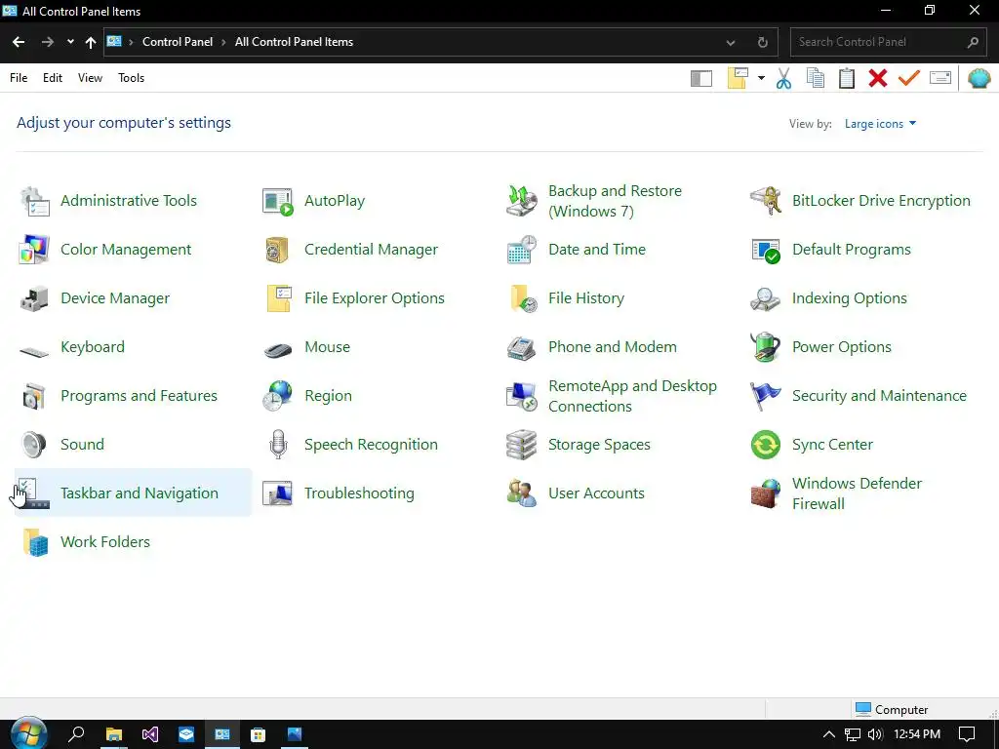Click the AutoPlay icon
999x749 pixels.
pyautogui.click(x=278, y=201)
